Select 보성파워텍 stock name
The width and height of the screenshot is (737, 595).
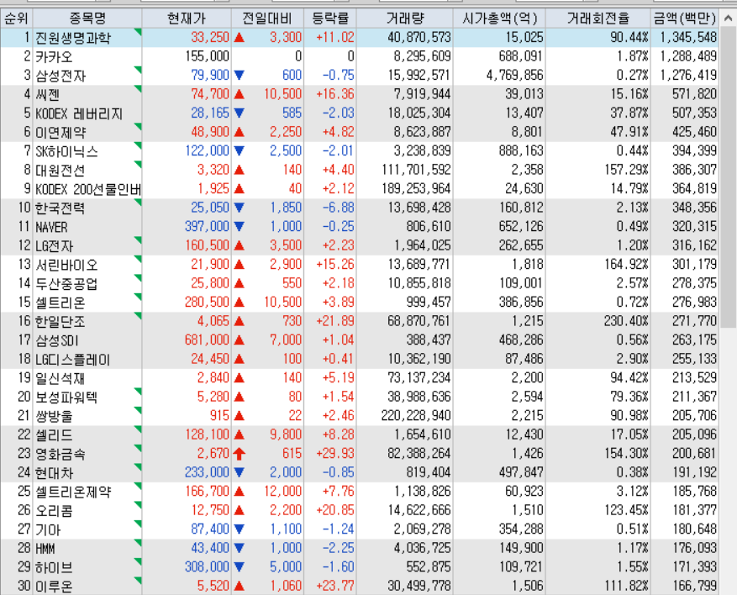click(x=66, y=398)
